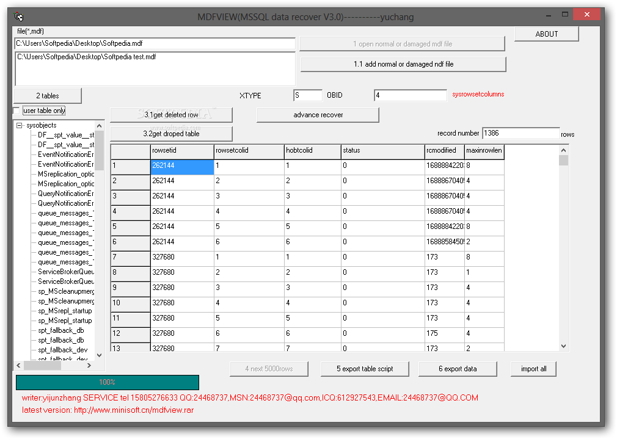Collapse the sysobjects tree node
The height and width of the screenshot is (439, 617).
point(19,126)
